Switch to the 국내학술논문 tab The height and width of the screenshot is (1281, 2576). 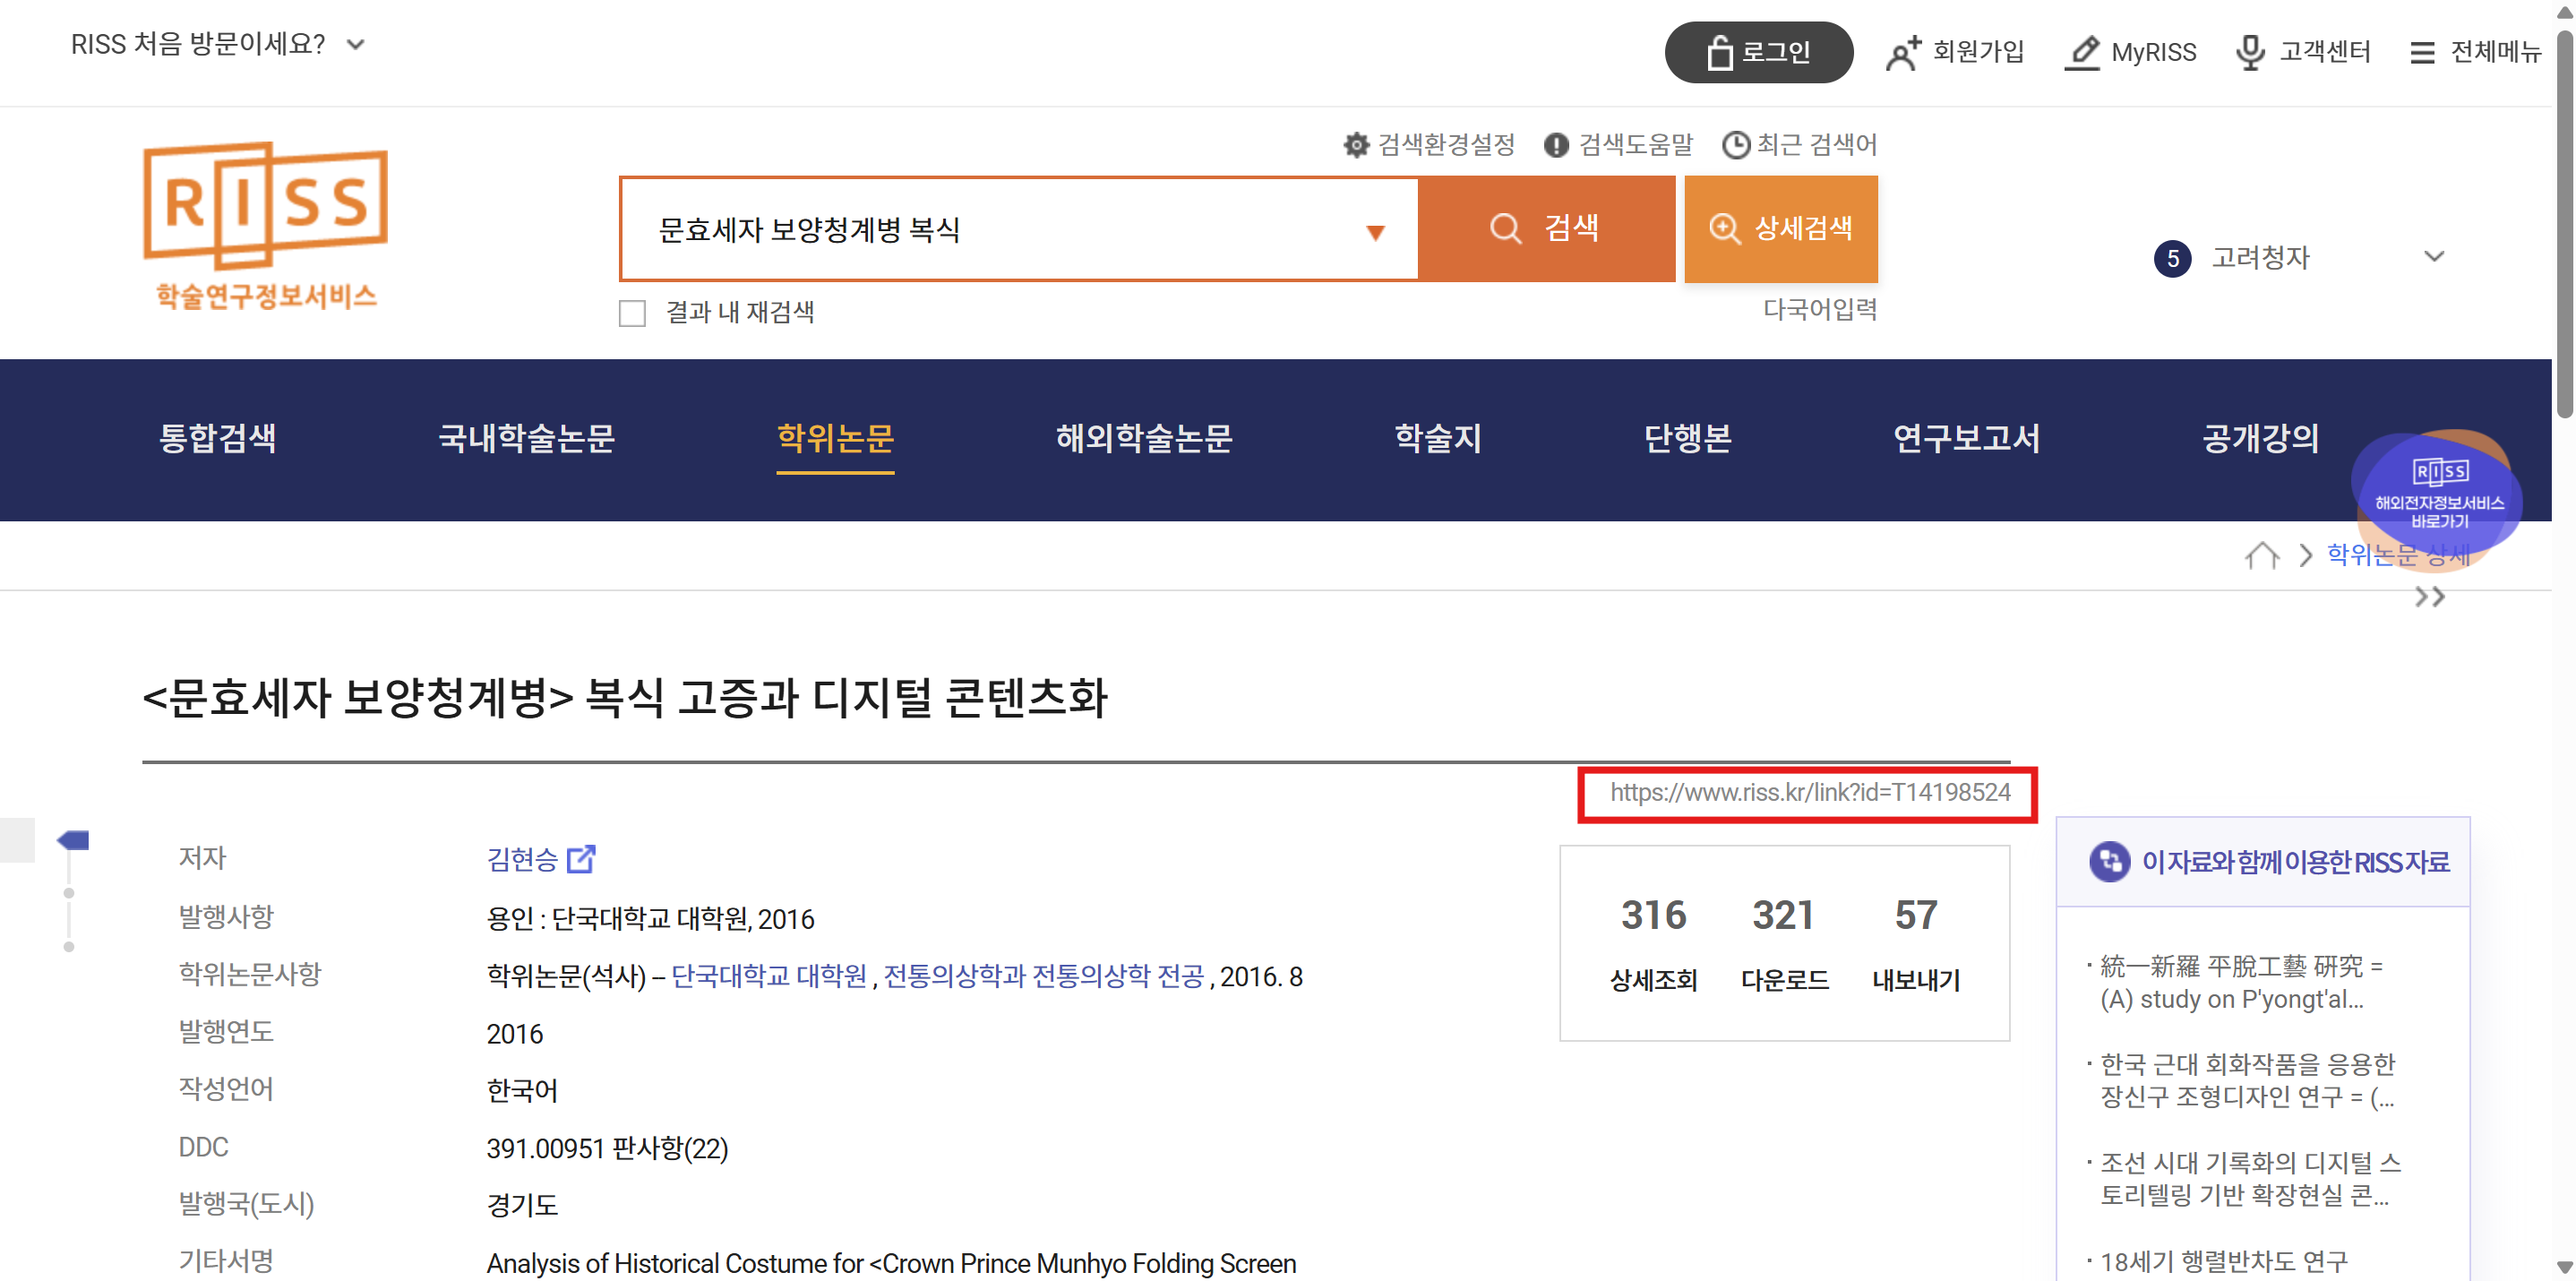(526, 438)
